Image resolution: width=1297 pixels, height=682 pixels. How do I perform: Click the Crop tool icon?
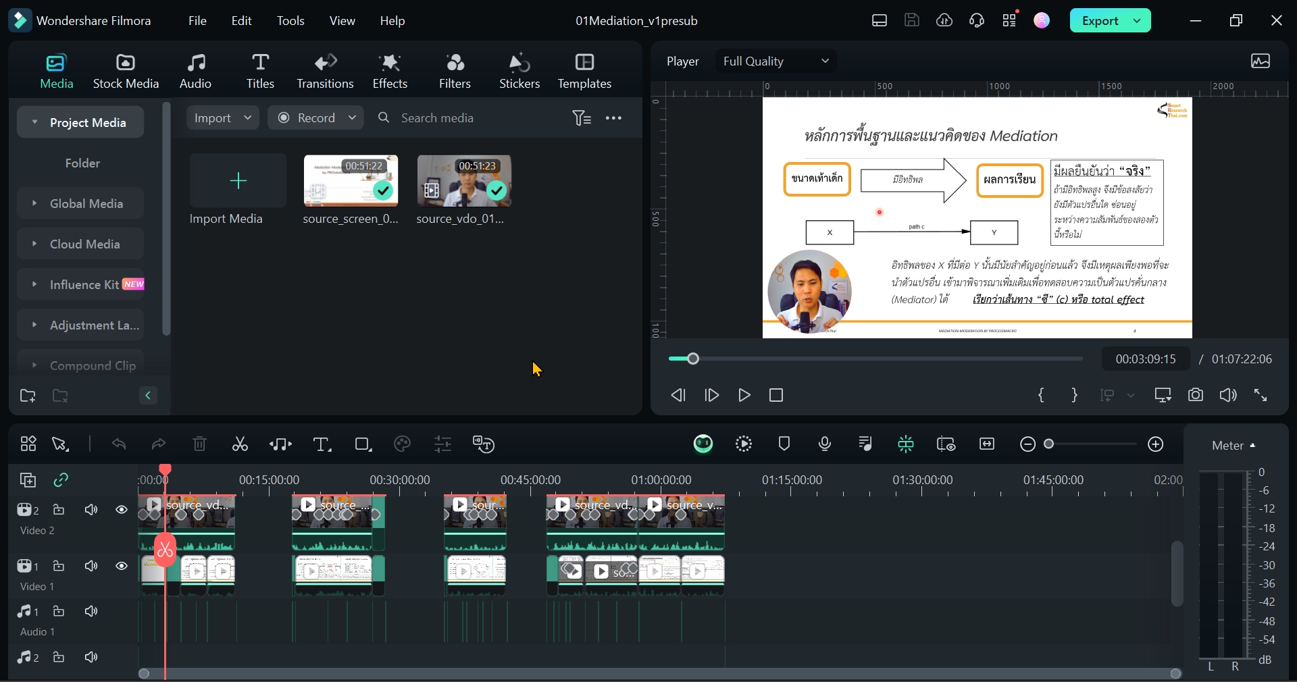[363, 444]
